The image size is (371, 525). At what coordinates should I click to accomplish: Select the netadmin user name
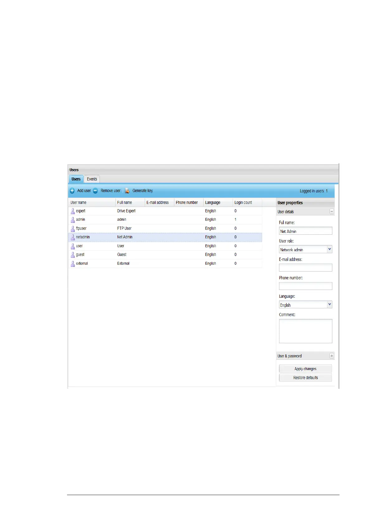[83, 237]
